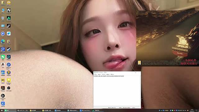This screenshot has width=199, height=112.
Task: Open Notepad's File menu
Action: coord(95,74)
